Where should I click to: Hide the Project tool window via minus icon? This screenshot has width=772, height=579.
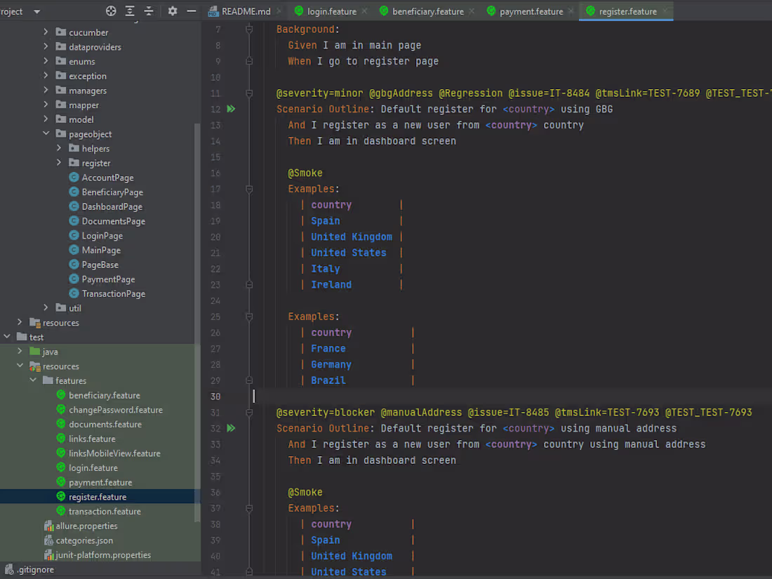pyautogui.click(x=191, y=12)
